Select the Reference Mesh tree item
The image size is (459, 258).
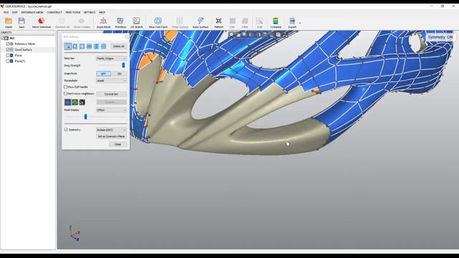24,44
